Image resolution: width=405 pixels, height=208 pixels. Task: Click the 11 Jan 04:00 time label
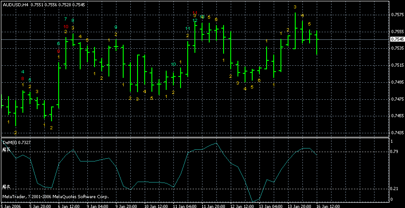184,206
